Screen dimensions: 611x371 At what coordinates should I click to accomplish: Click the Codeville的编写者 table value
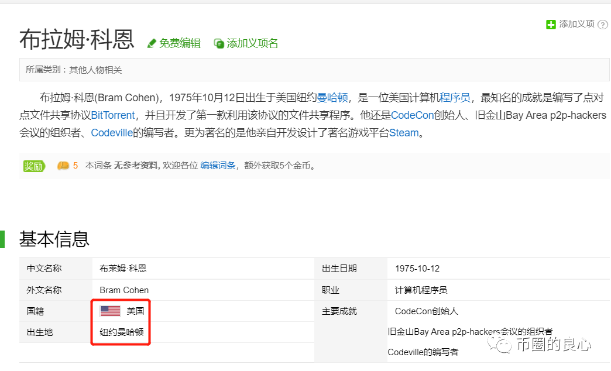pyautogui.click(x=423, y=352)
